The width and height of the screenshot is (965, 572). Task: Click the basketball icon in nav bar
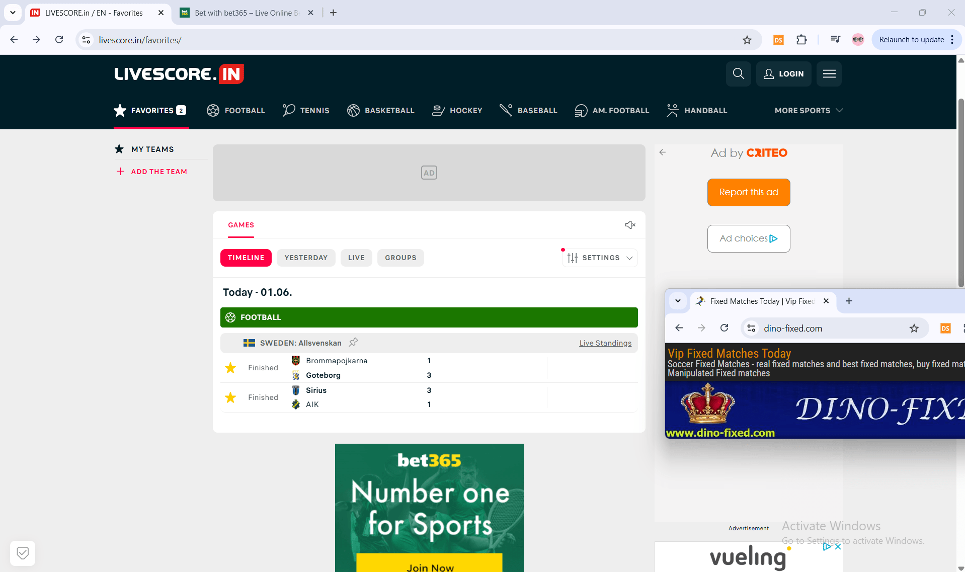point(353,110)
